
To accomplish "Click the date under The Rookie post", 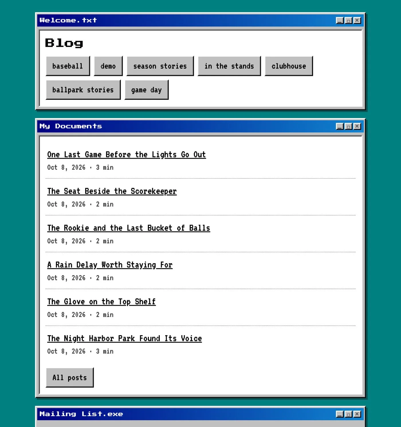I will [x=66, y=241].
